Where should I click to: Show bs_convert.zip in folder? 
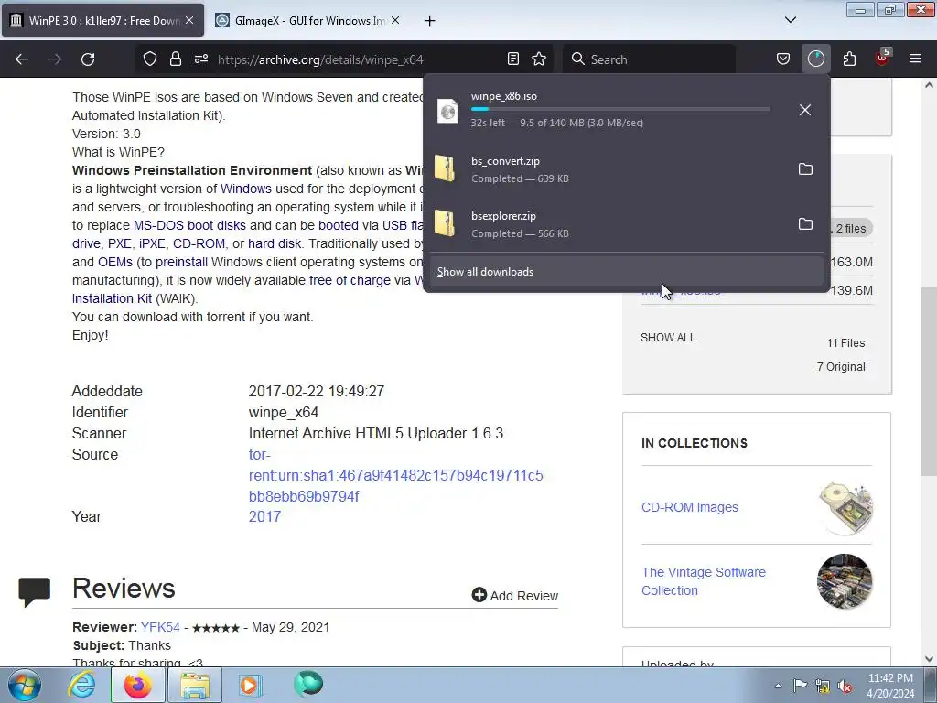pos(805,169)
